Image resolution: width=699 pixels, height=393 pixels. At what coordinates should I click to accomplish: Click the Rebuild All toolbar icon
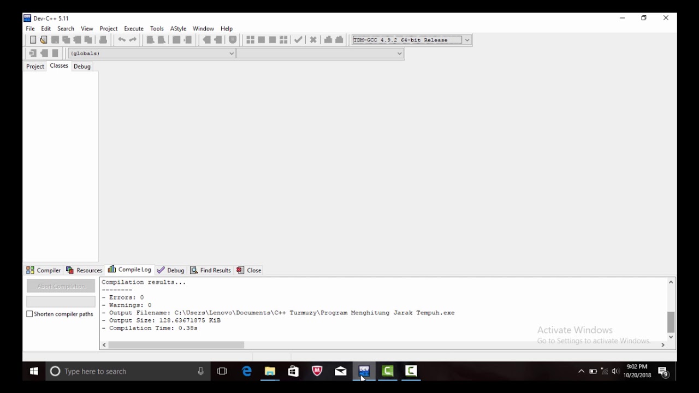coord(283,40)
